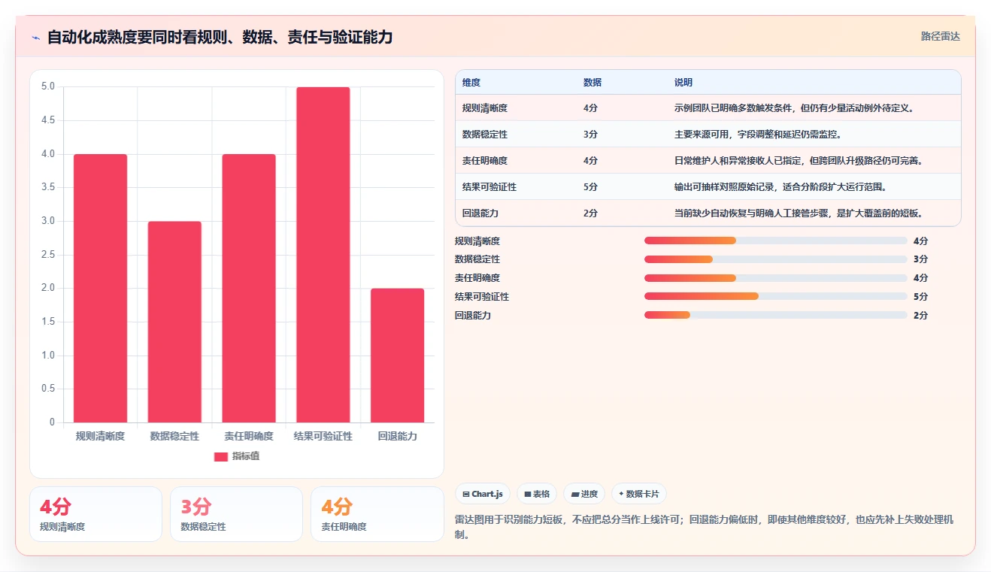This screenshot has width=991, height=572.
Task: Click 回退能力 x-axis label under chart
Action: 397,436
